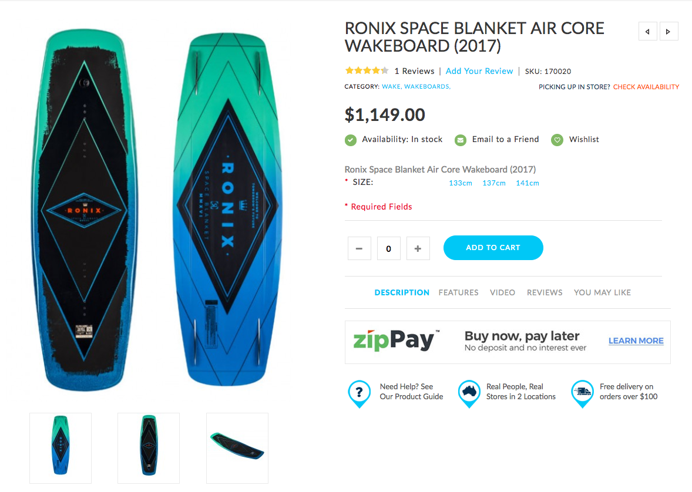Select the angled board thumbnail image

pyautogui.click(x=237, y=448)
